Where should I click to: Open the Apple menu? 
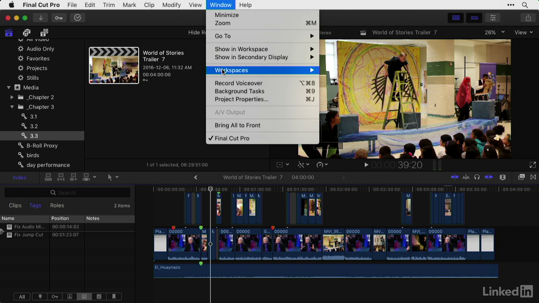click(x=11, y=5)
